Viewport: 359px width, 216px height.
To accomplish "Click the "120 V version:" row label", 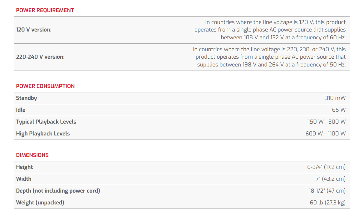I will tap(34, 30).
